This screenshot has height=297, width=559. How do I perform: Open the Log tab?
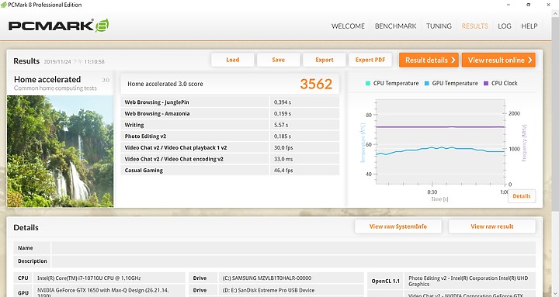(x=505, y=26)
